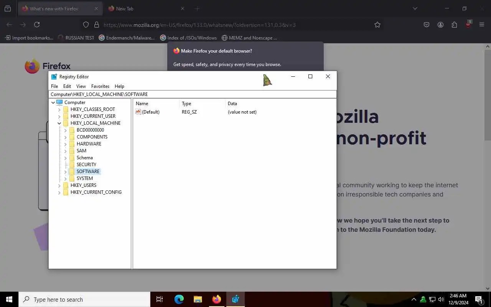Click the Registry Editor address bar path

tap(193, 94)
